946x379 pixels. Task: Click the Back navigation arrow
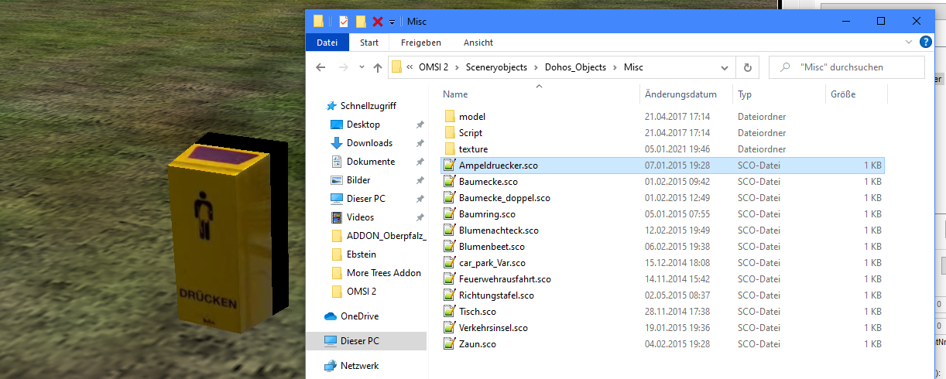click(320, 67)
